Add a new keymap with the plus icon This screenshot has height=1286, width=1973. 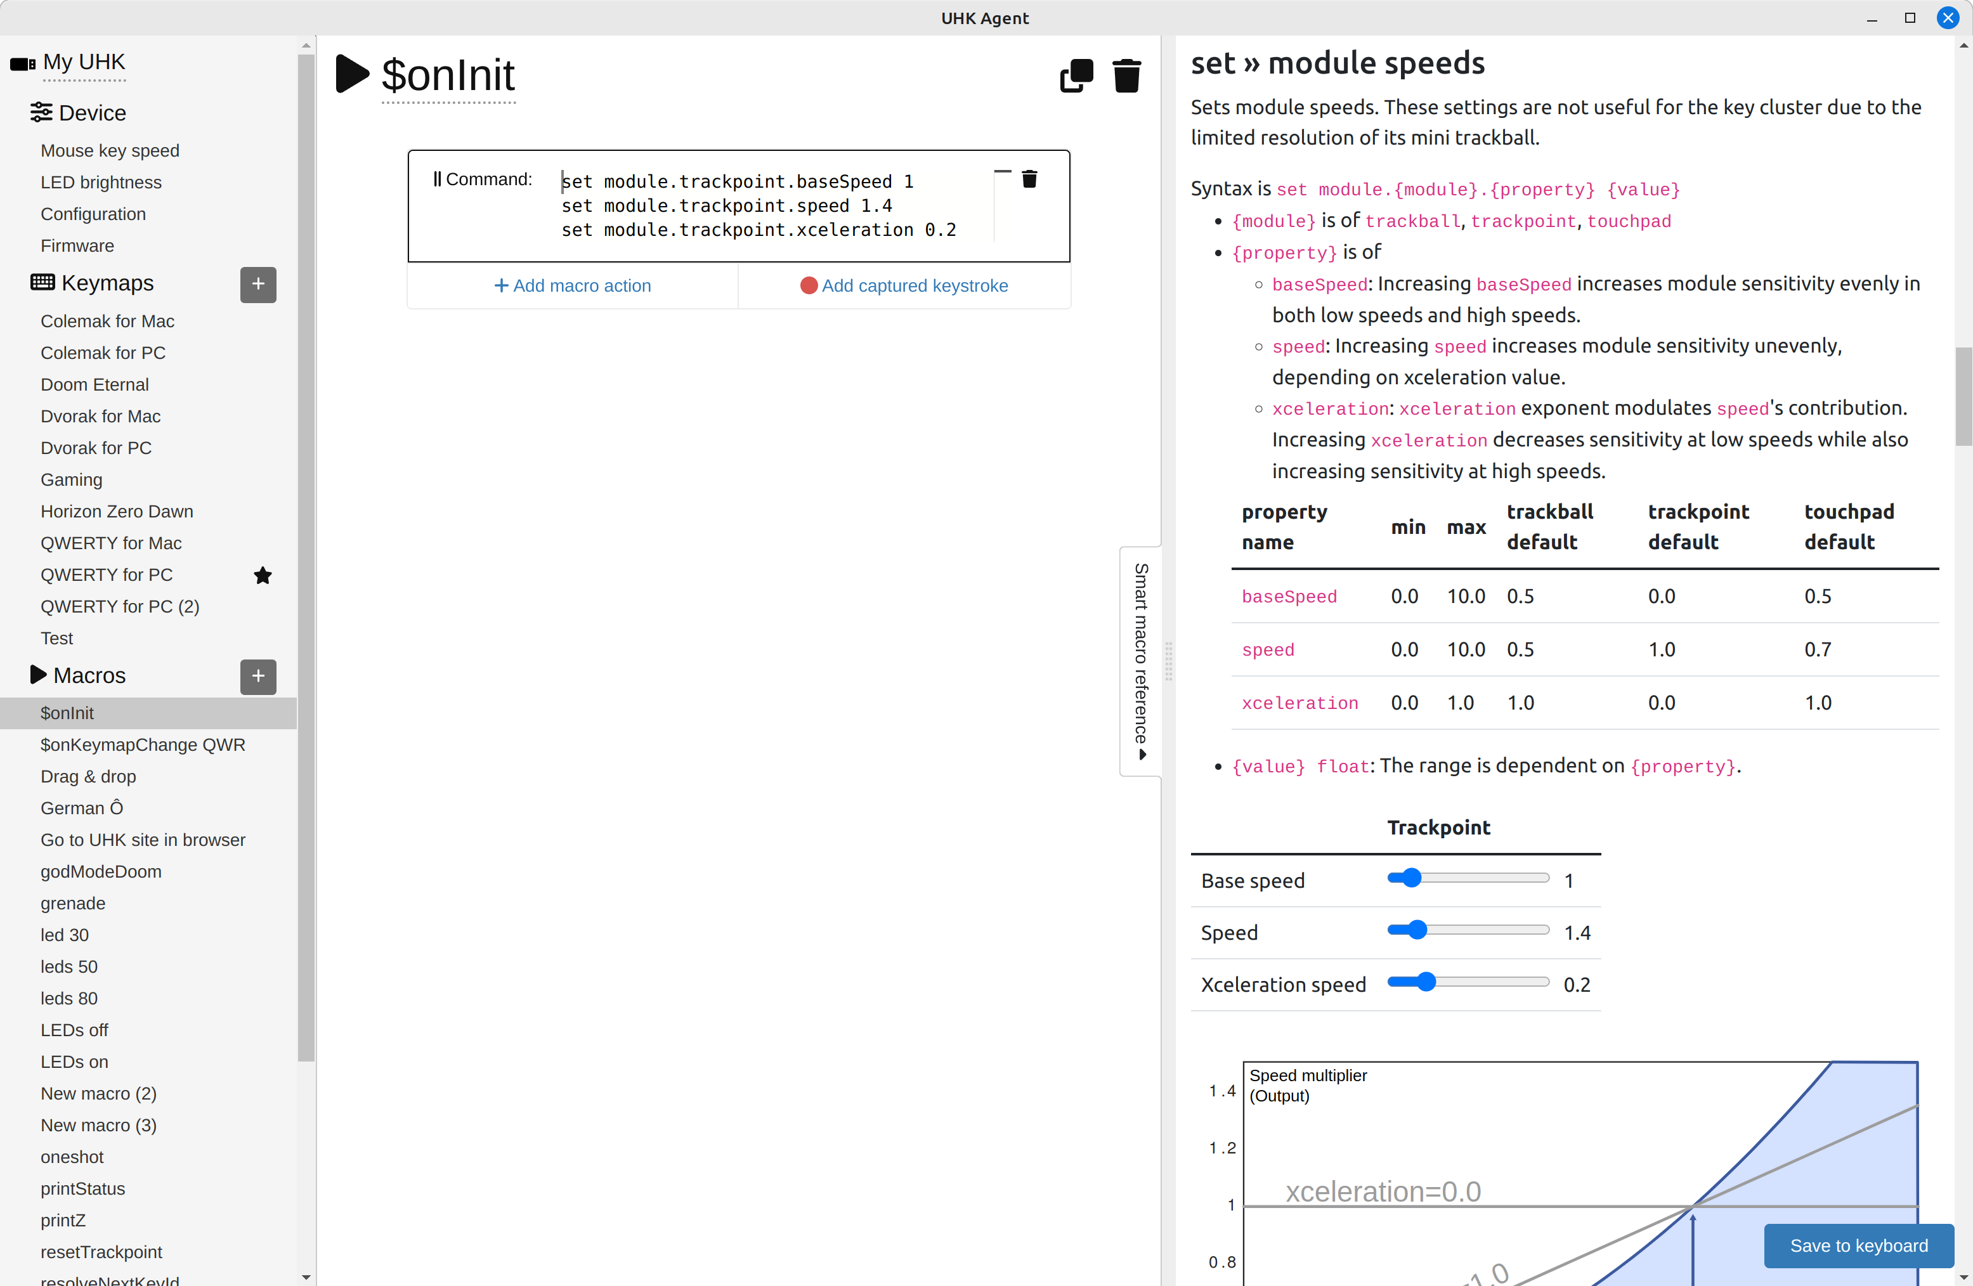pos(258,284)
